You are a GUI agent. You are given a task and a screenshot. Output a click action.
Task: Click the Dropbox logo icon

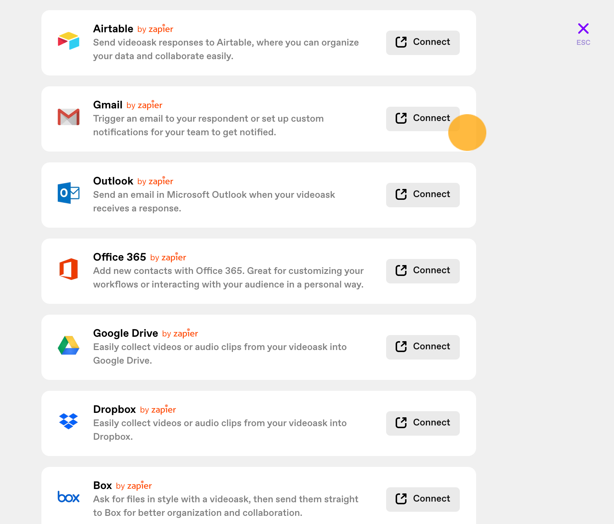(x=69, y=421)
